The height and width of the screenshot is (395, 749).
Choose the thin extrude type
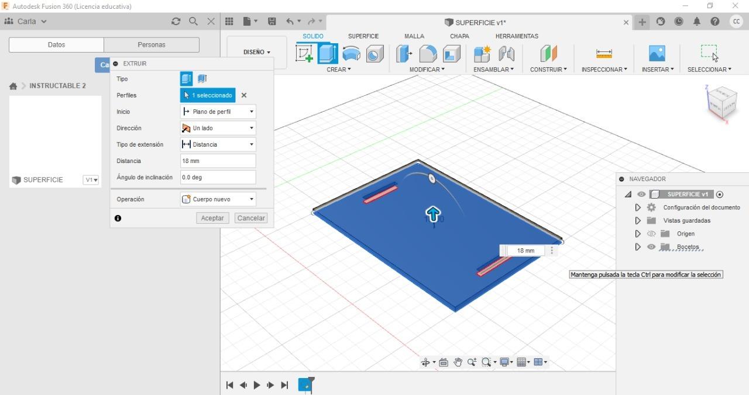[202, 79]
